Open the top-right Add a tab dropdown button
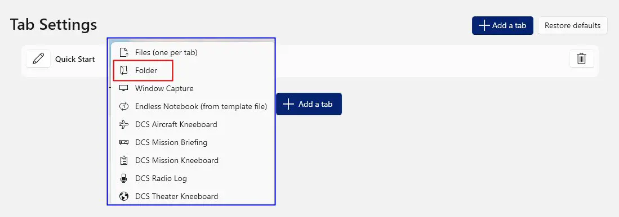The height and width of the screenshot is (217, 619). (x=502, y=25)
